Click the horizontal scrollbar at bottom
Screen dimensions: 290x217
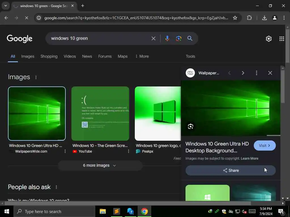[128, 203]
